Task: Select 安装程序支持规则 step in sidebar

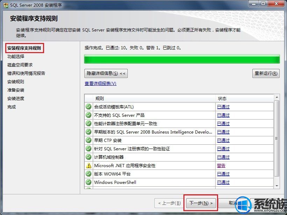Action: (x=24, y=48)
